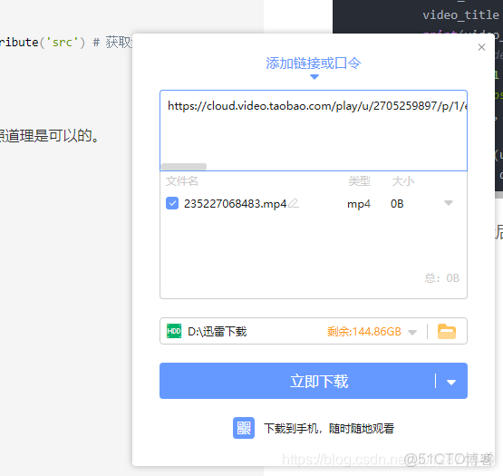Click into the download URL text box
Screen dimensions: 503x476
pos(314,131)
